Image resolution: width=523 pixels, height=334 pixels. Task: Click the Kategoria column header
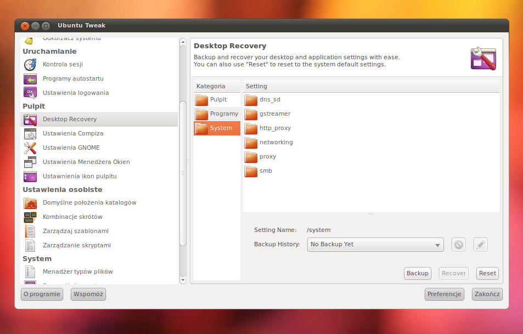click(x=217, y=86)
